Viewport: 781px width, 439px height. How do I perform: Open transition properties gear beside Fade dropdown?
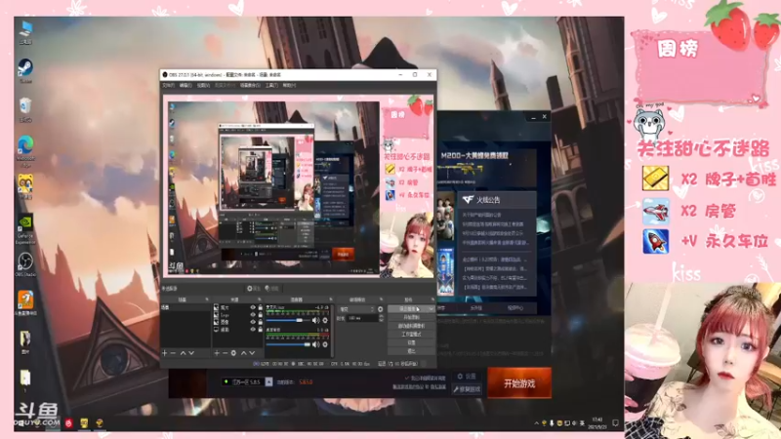[x=380, y=309]
